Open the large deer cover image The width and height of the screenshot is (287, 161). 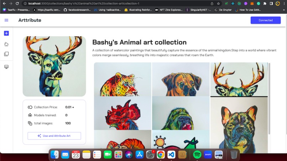pos(54,66)
